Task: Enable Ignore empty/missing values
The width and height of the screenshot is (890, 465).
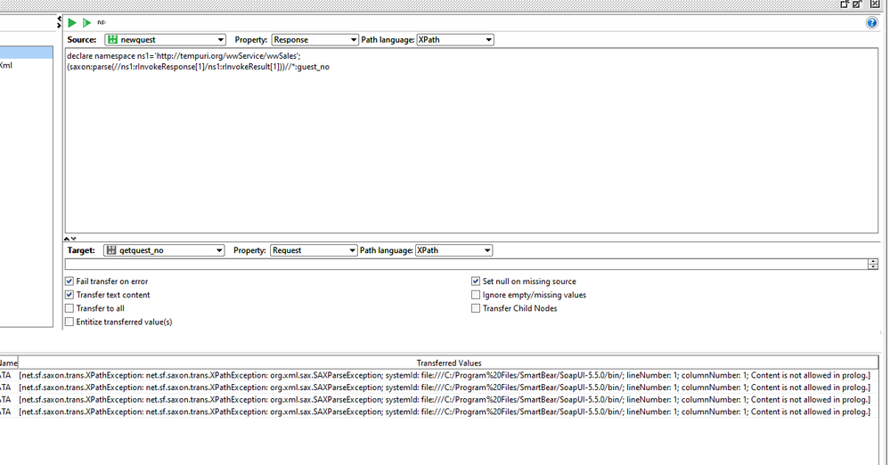Action: pos(476,295)
